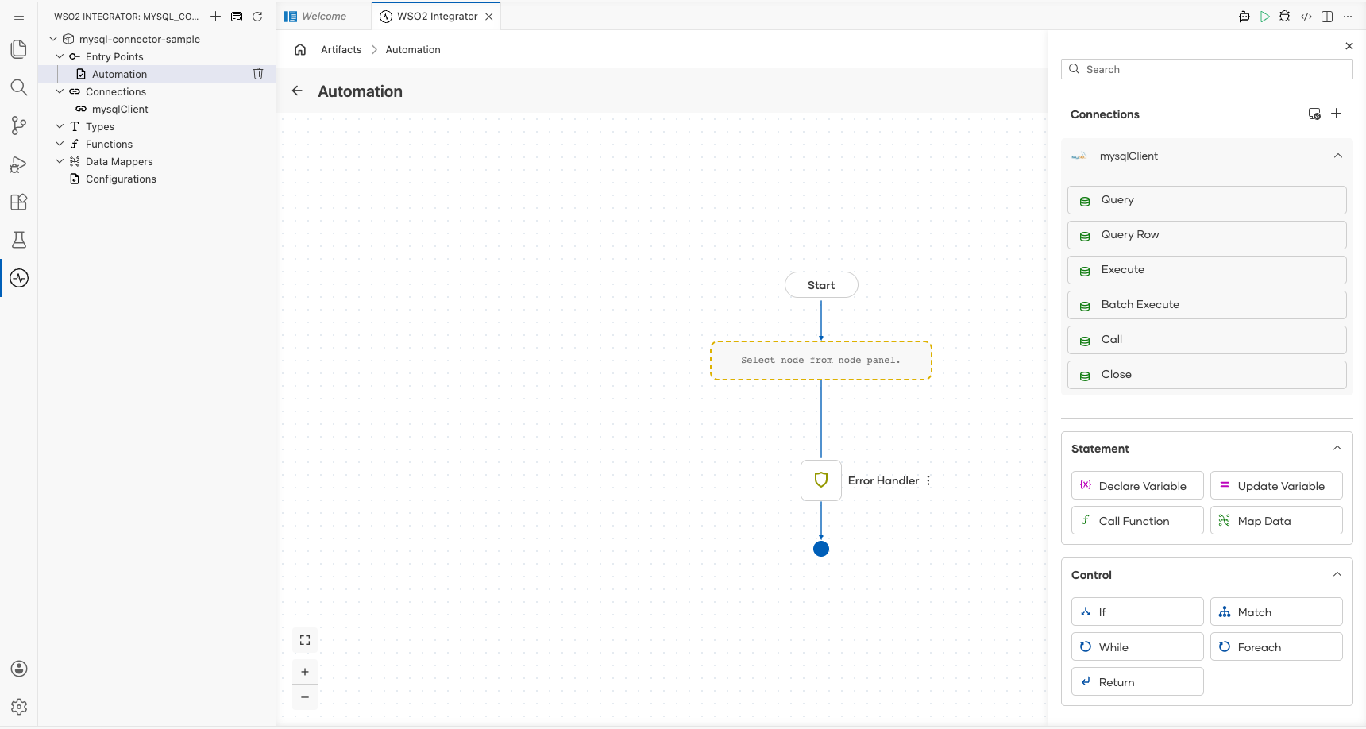Fit diagram to screen icon
The width and height of the screenshot is (1366, 729).
(x=305, y=640)
